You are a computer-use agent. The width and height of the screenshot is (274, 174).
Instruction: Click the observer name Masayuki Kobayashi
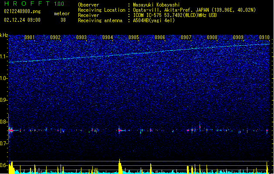156,5
